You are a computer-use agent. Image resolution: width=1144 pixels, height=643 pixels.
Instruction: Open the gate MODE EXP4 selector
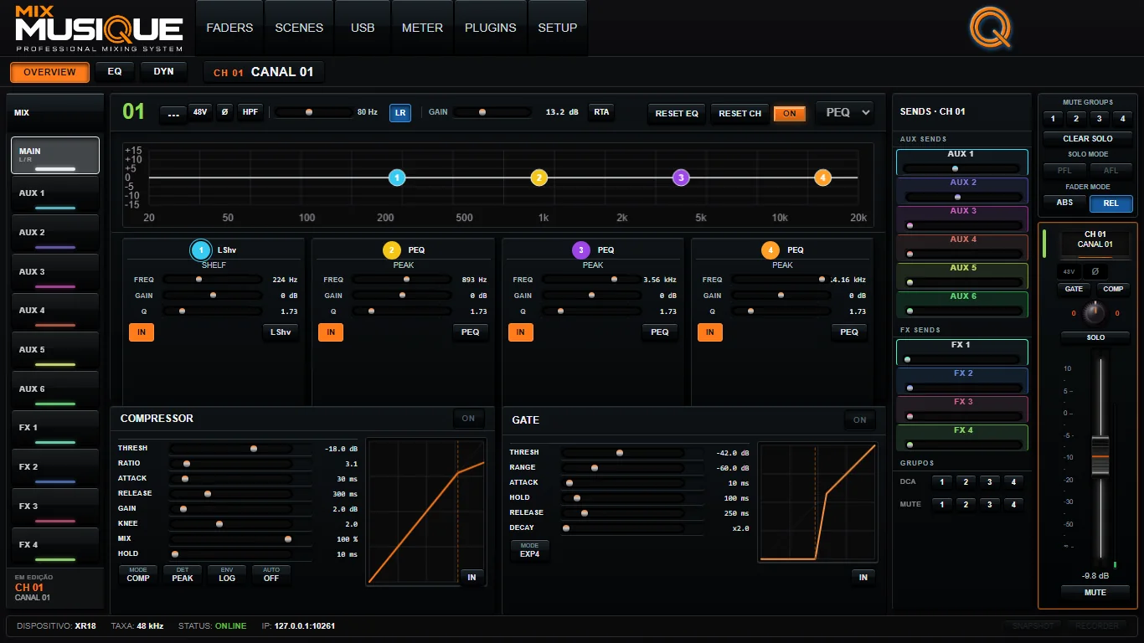coord(530,550)
